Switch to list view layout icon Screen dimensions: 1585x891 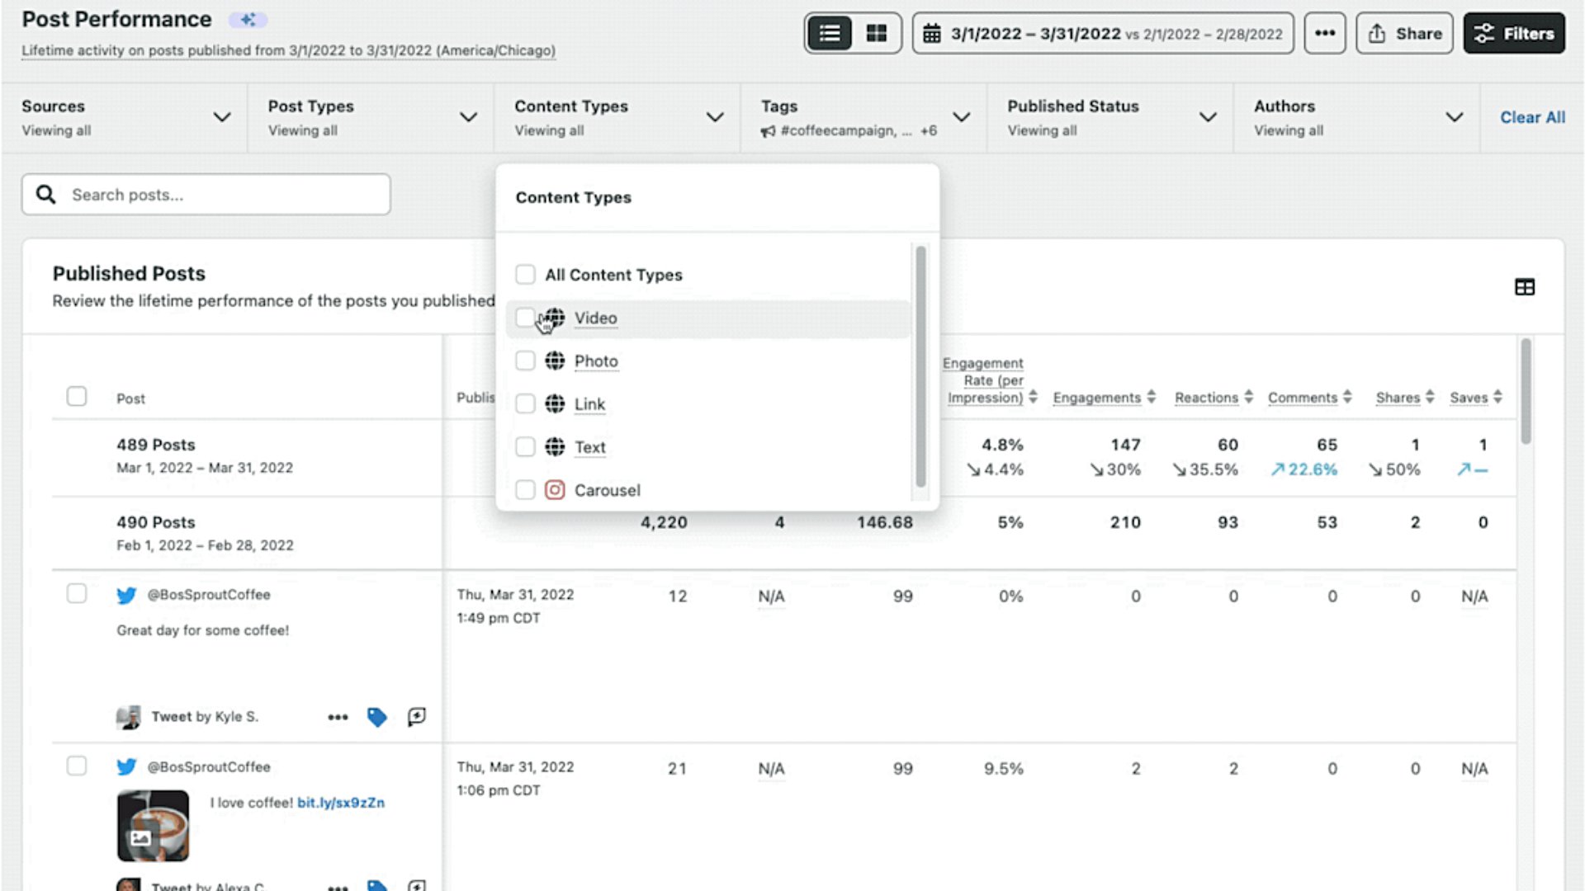830,34
